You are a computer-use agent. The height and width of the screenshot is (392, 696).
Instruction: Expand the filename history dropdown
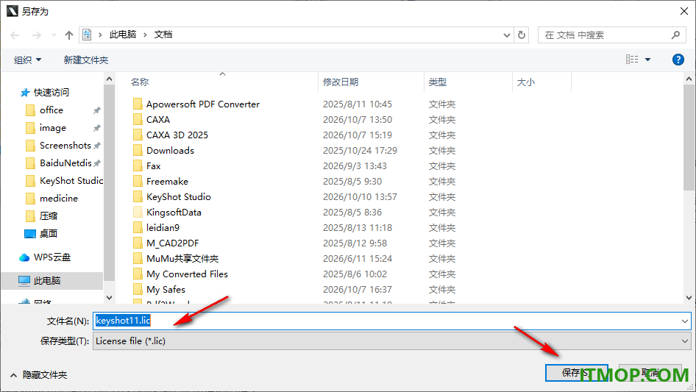pyautogui.click(x=684, y=321)
